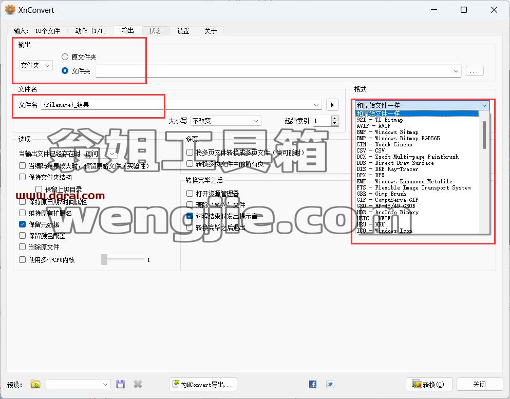Select EMF - Windows Enhanced Metafile
Screen dimensions: 510x399
coord(417,181)
